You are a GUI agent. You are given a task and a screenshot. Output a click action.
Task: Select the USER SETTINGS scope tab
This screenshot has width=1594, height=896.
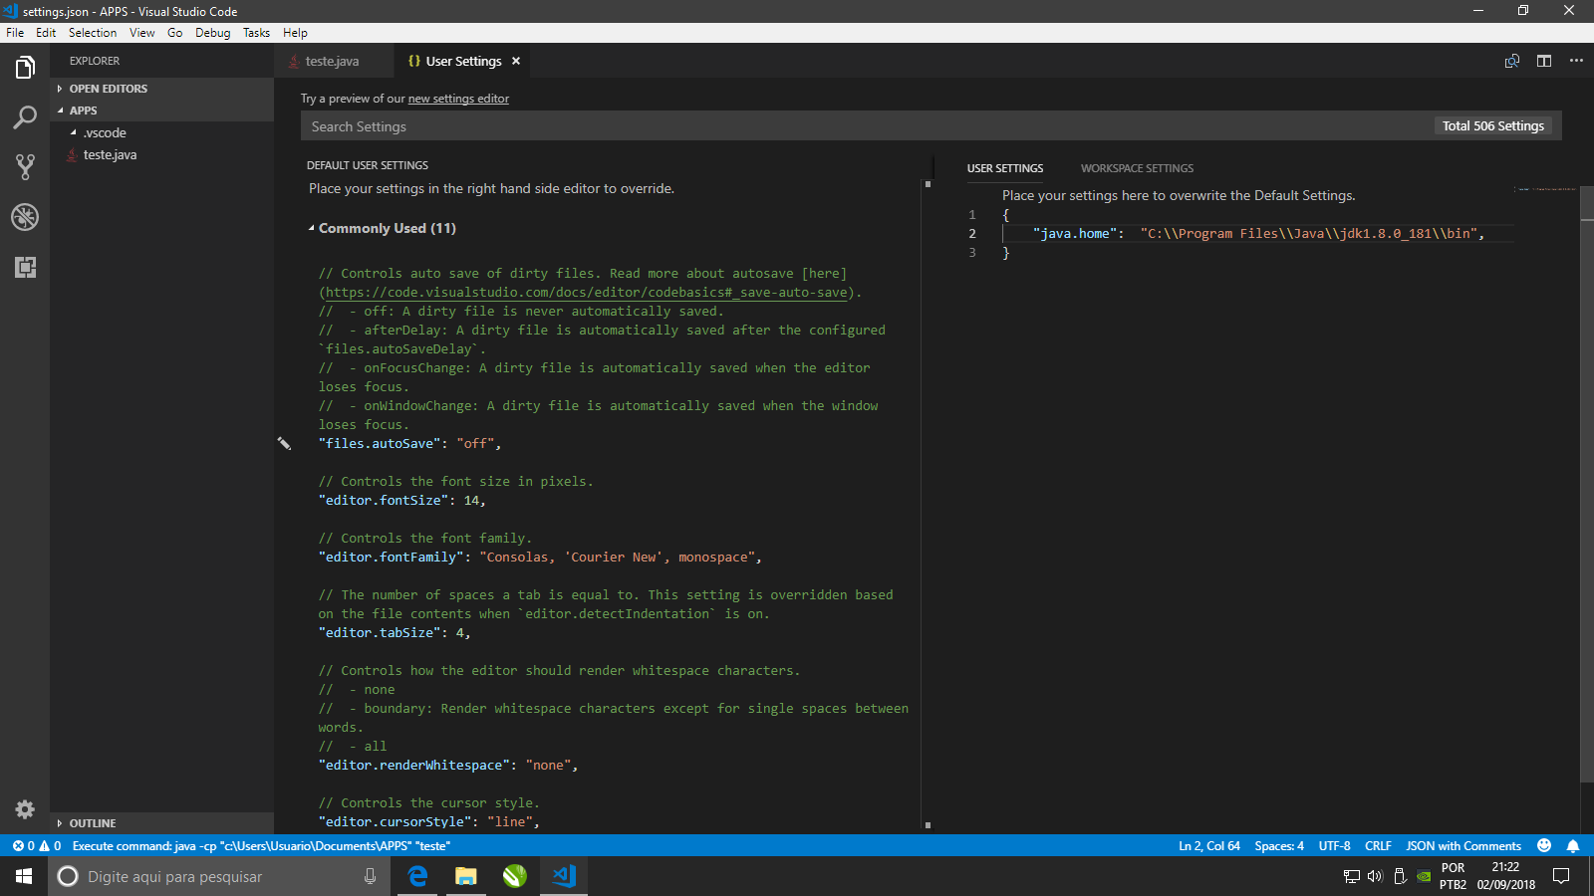(x=1005, y=168)
